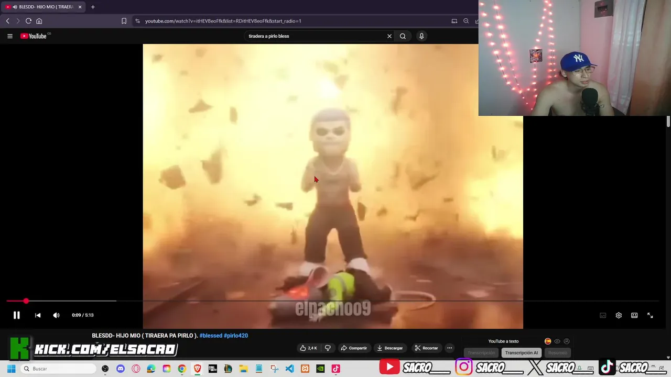
Task: Open Opera browser from taskbar
Action: [x=136, y=369]
